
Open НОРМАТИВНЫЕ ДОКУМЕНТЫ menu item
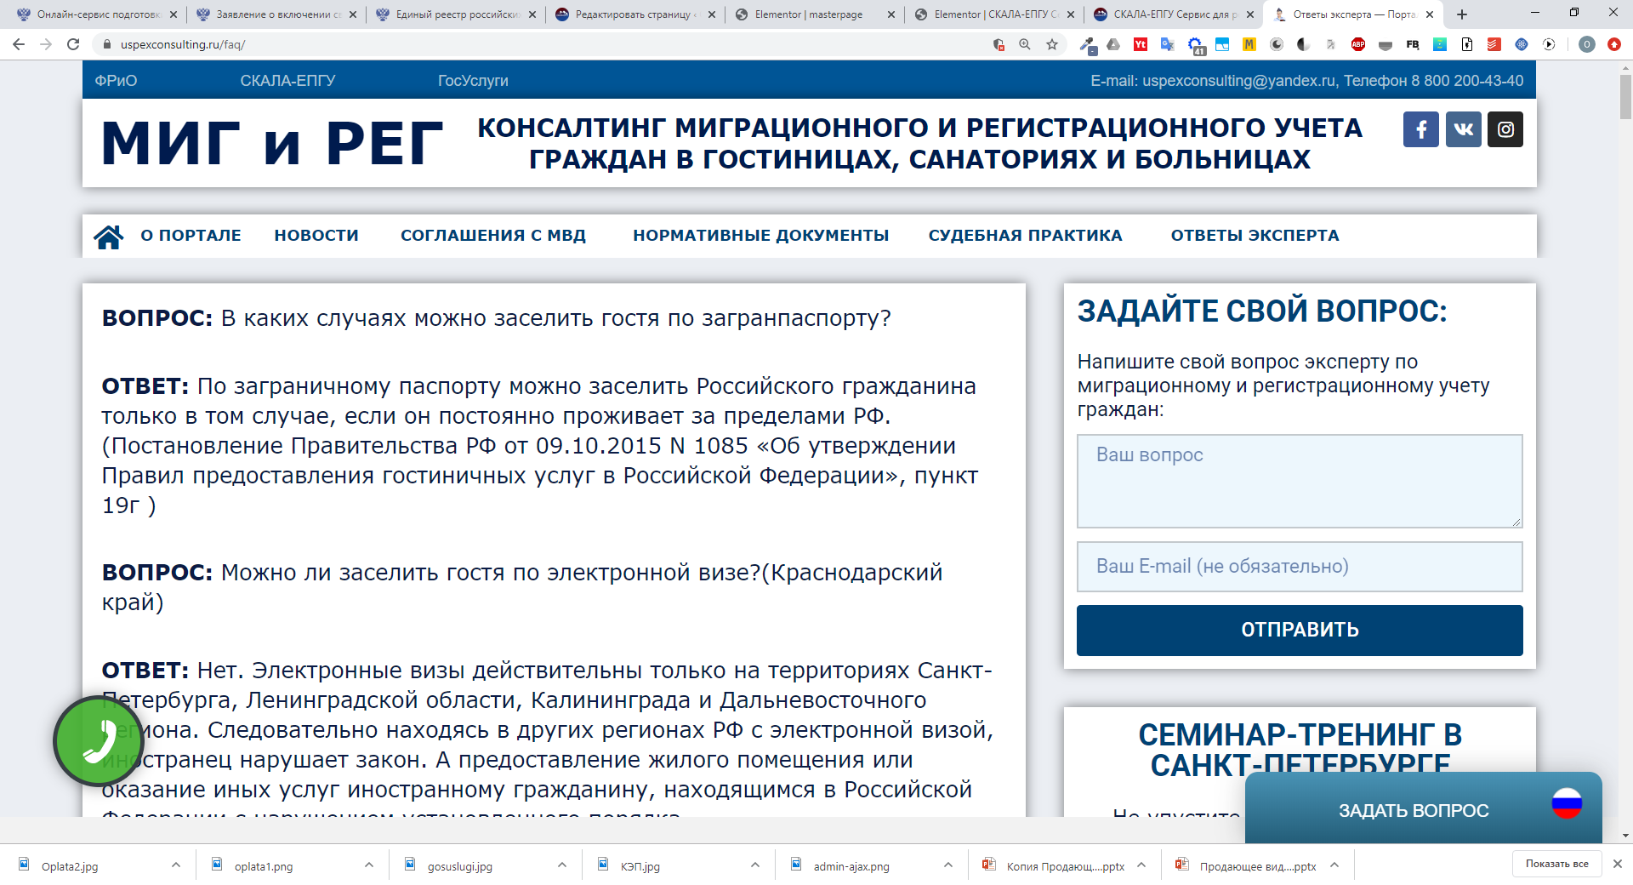tap(761, 236)
